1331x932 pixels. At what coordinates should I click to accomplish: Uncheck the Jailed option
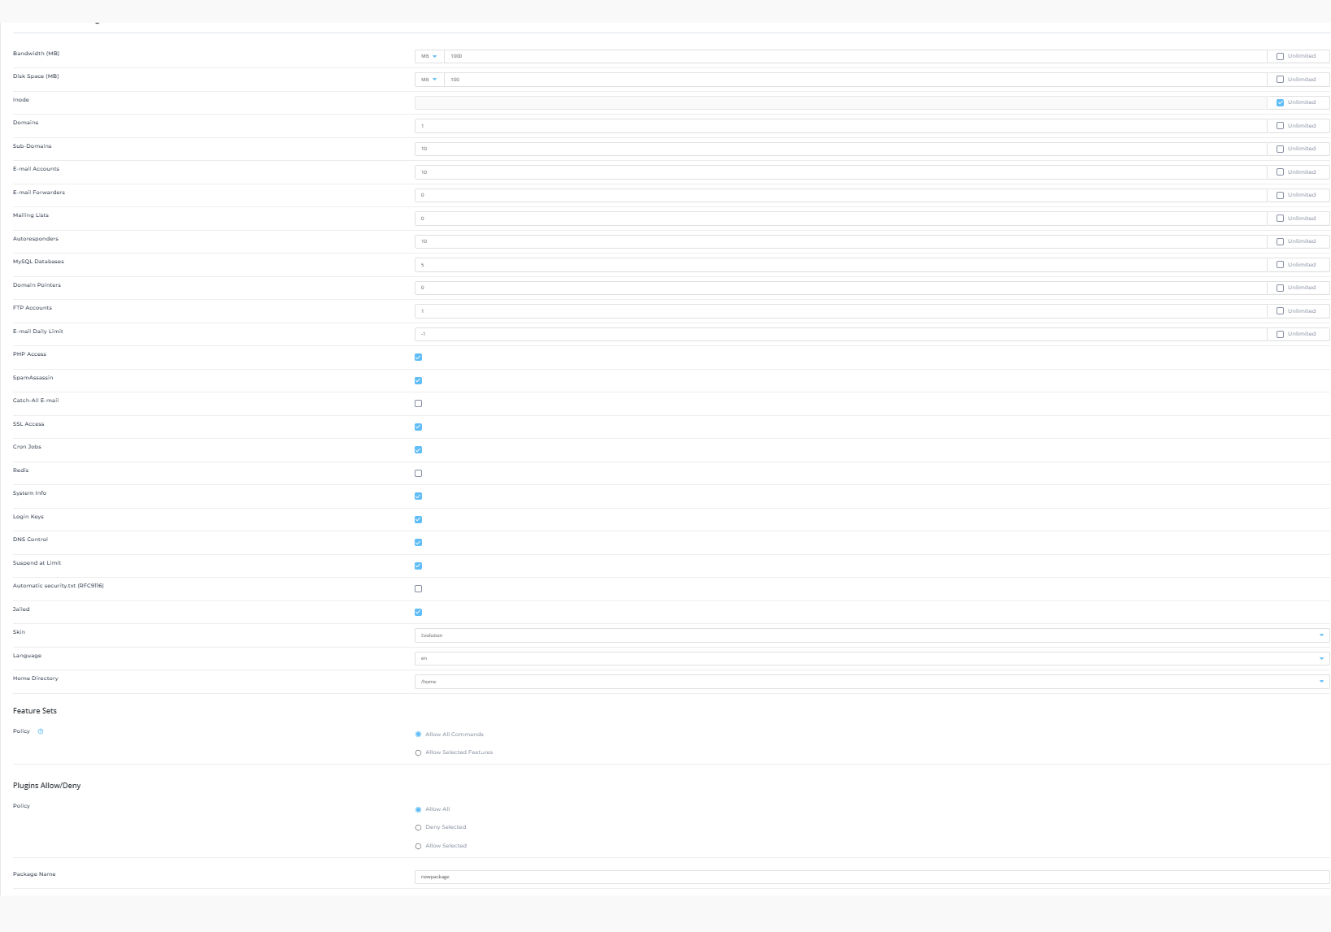click(419, 613)
